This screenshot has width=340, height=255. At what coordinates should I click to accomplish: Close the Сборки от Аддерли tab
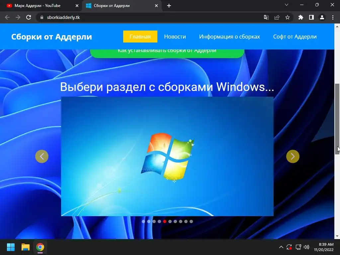click(x=156, y=6)
